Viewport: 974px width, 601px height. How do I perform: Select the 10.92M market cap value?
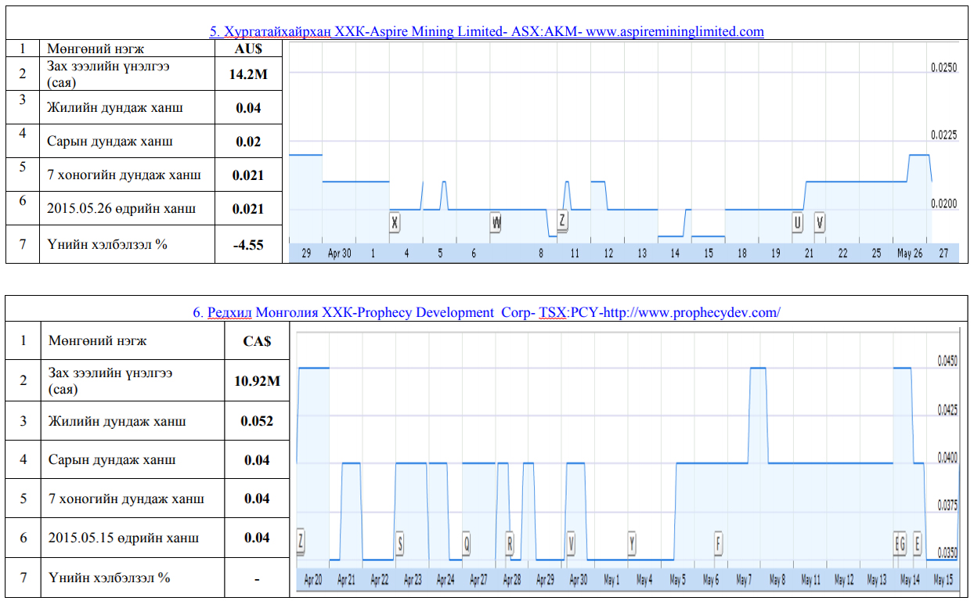[257, 381]
